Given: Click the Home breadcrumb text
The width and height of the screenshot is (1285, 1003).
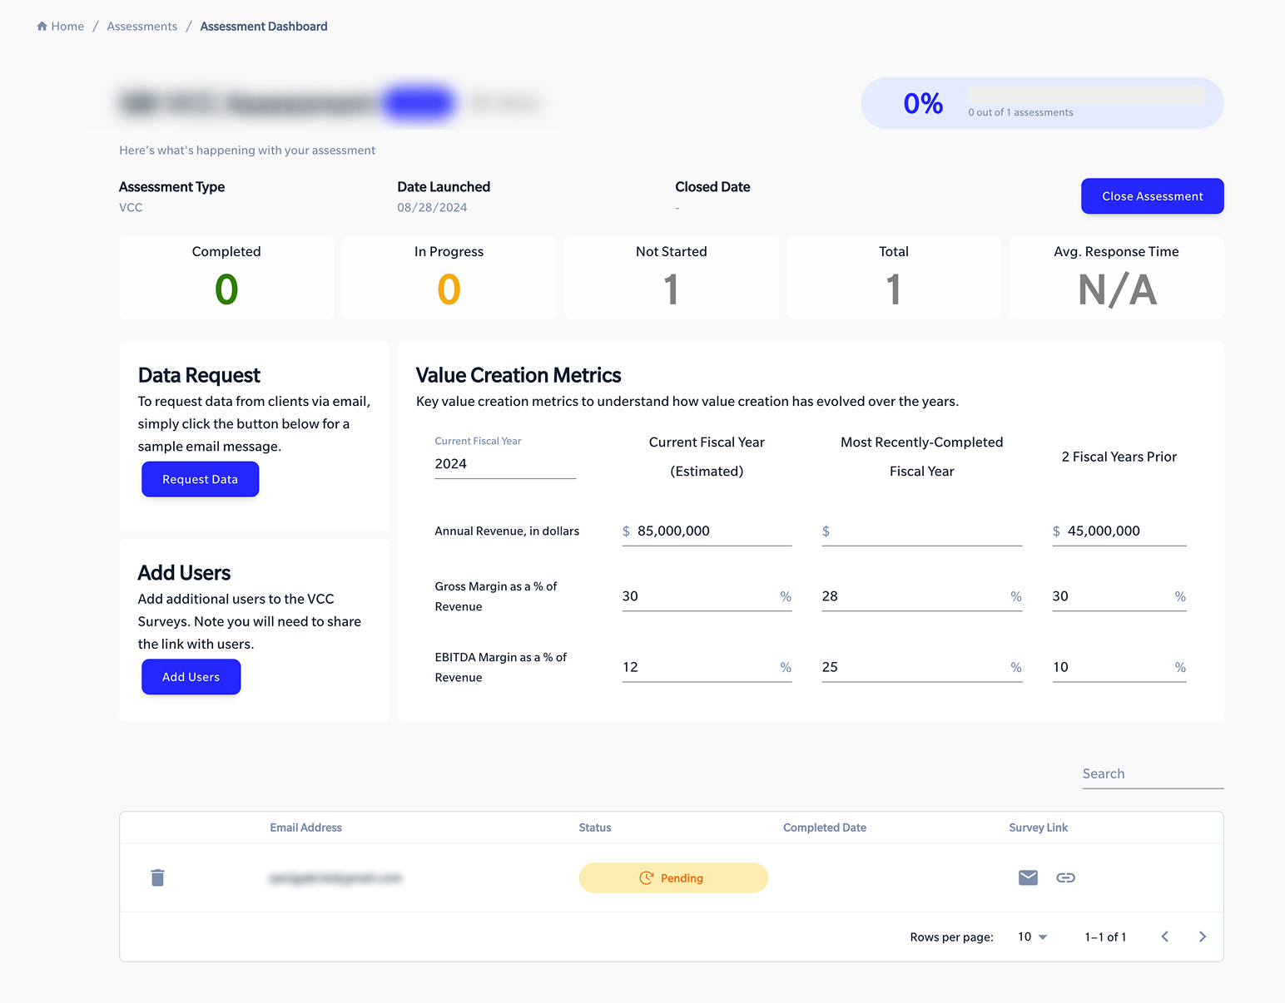Looking at the screenshot, I should pos(67,27).
